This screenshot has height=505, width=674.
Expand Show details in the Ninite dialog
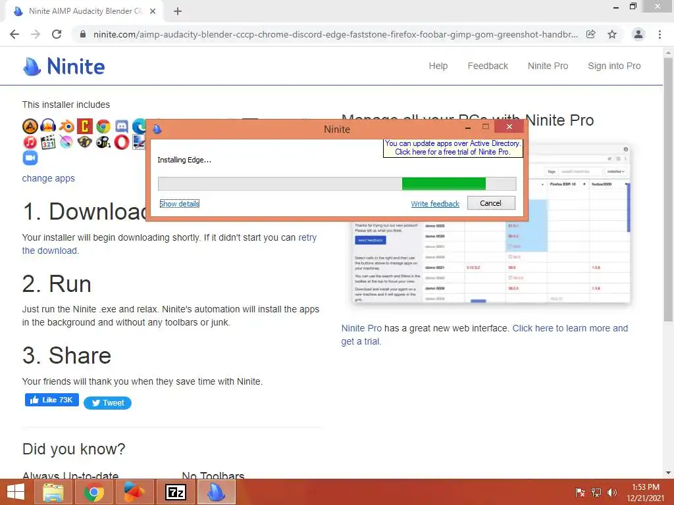click(x=179, y=204)
